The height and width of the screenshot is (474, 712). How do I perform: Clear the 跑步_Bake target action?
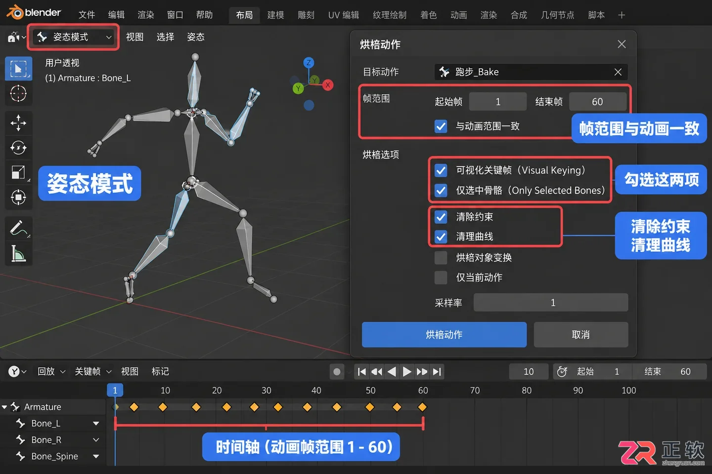pos(618,72)
